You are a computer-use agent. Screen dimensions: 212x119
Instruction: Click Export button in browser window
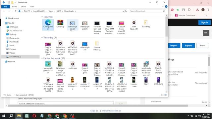click(x=188, y=46)
